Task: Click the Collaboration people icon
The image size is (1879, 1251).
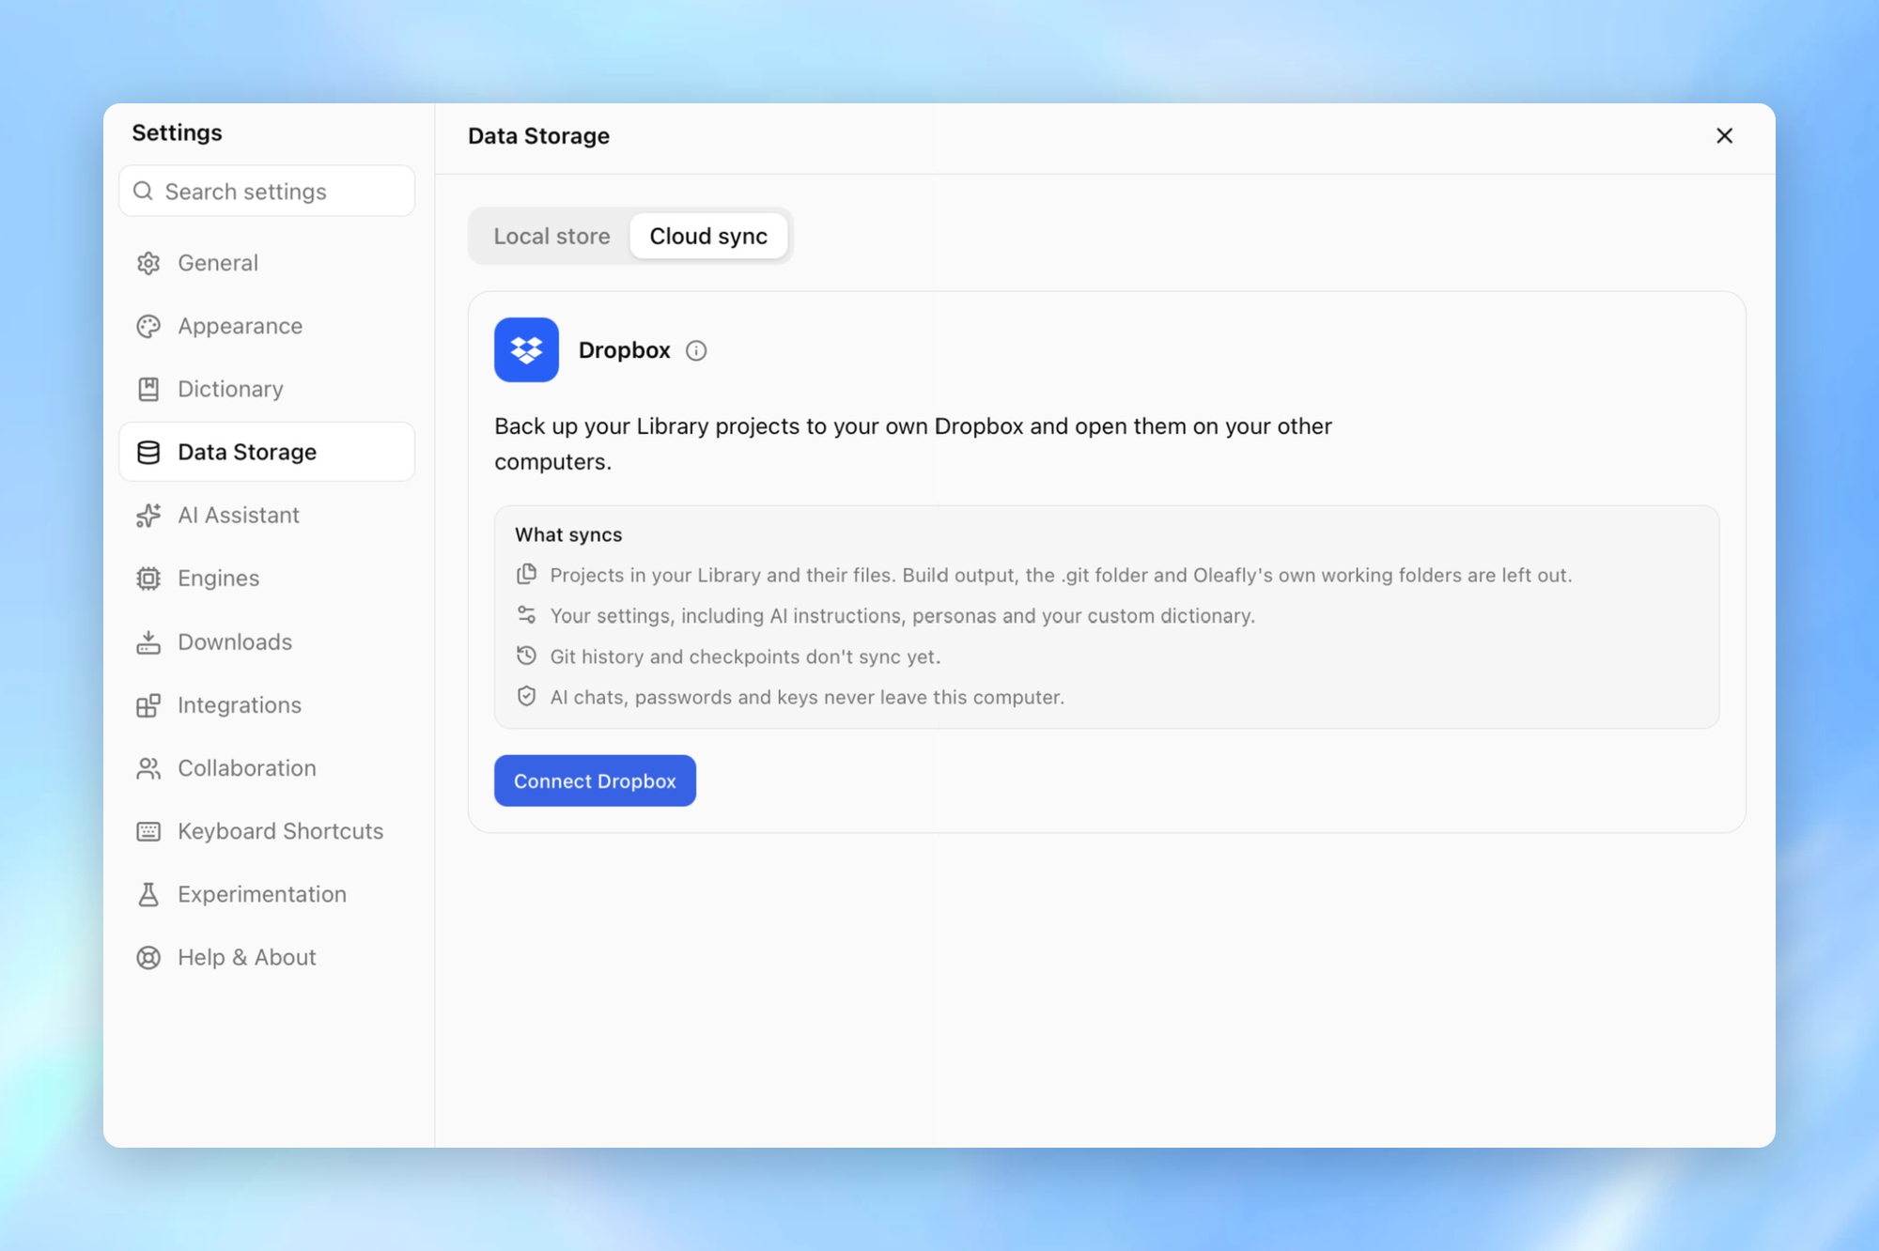Action: (x=148, y=768)
